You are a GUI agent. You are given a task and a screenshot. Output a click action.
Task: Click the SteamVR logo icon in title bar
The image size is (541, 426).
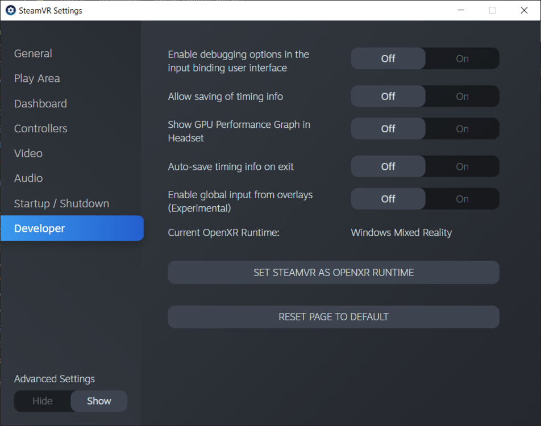pyautogui.click(x=11, y=10)
